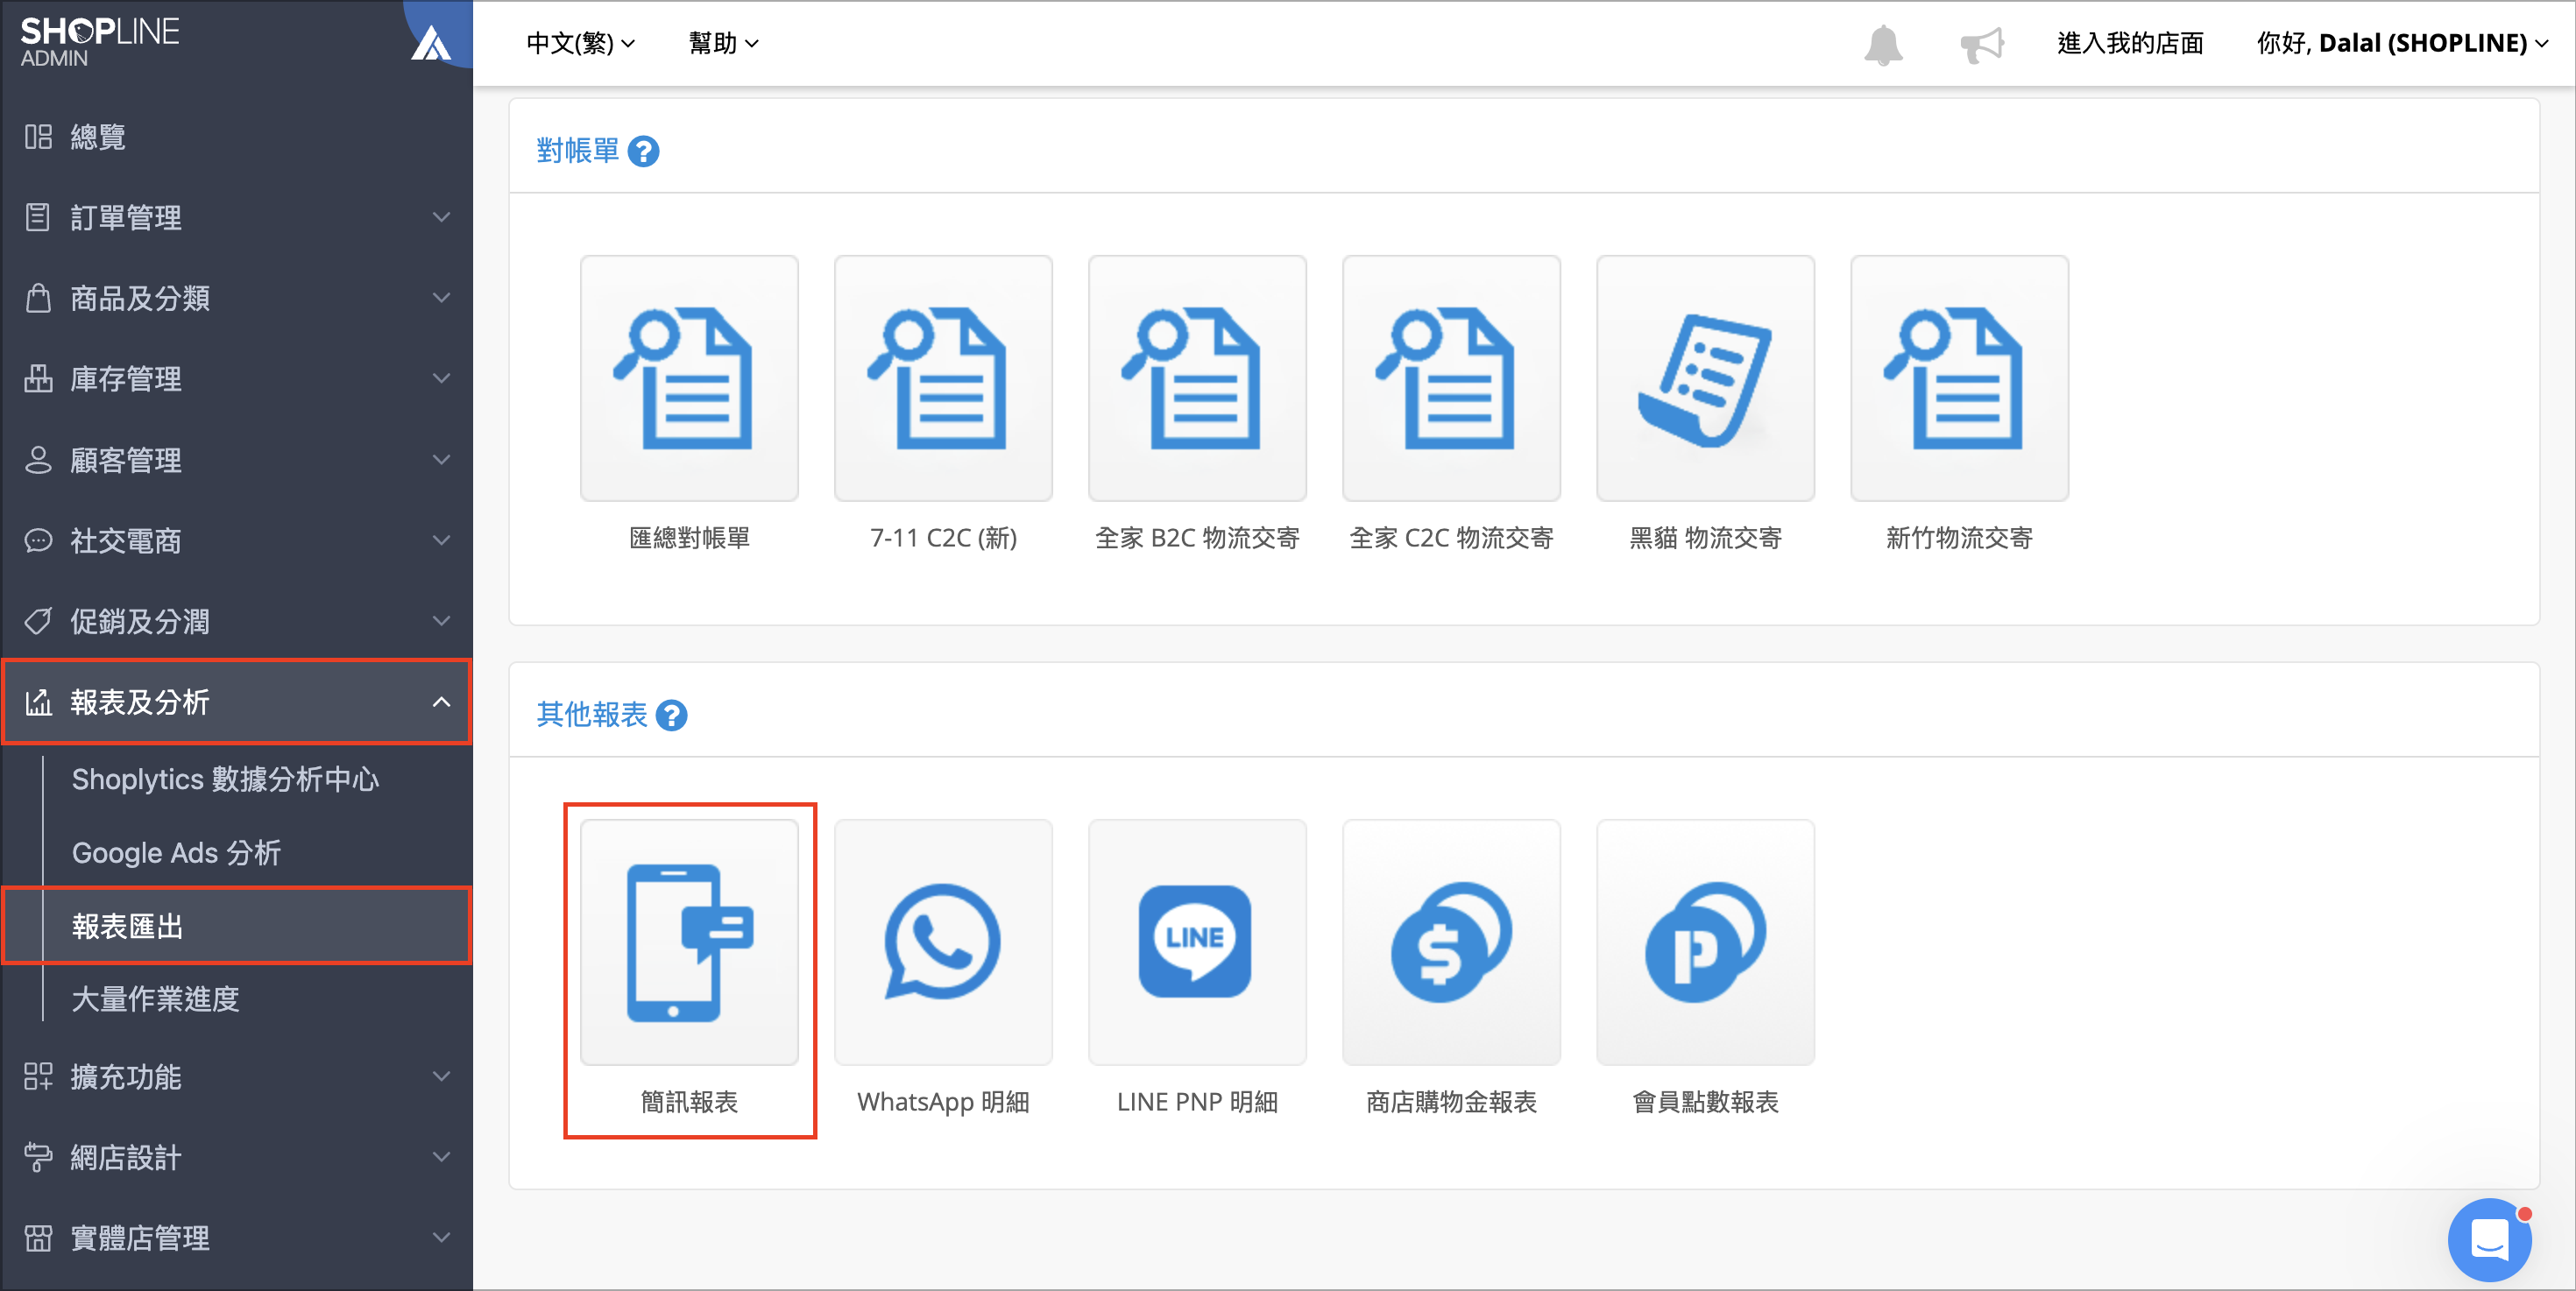Open the live chat support bubble
The width and height of the screenshot is (2576, 1291).
coord(2489,1238)
